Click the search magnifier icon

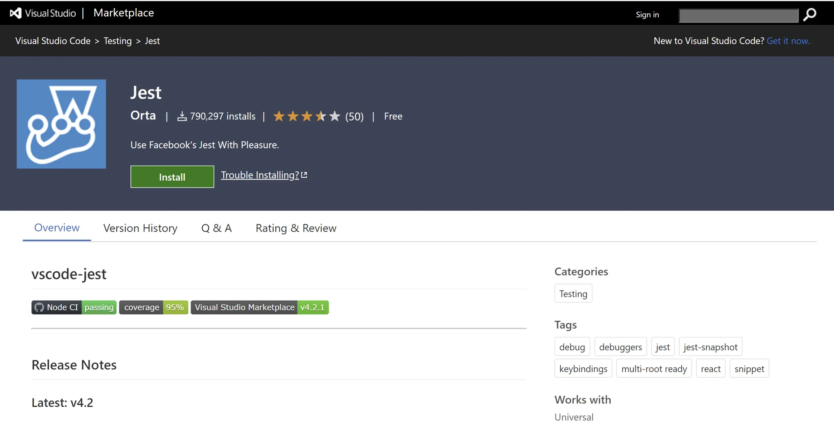click(x=810, y=15)
